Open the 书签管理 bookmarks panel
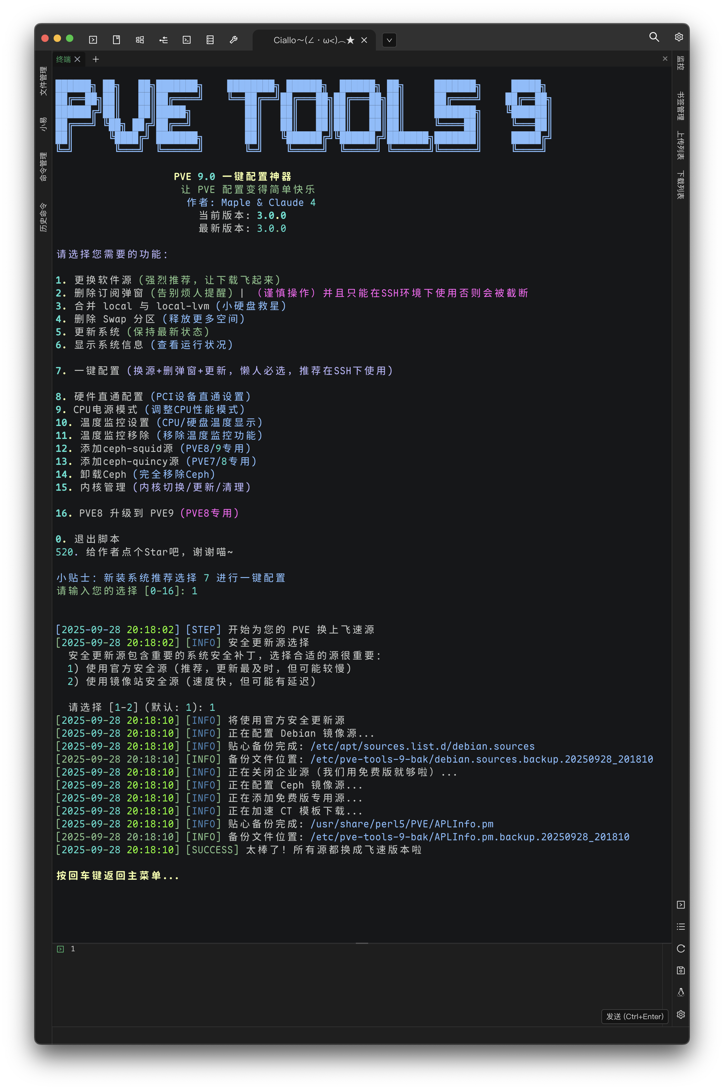The width and height of the screenshot is (724, 1090). point(681,106)
